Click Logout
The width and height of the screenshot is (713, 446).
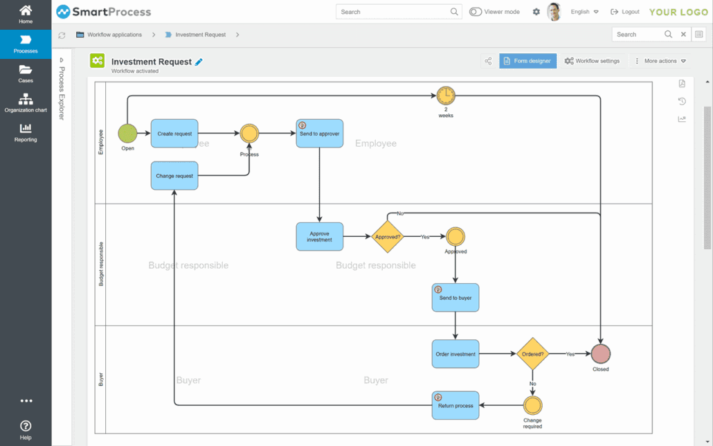pyautogui.click(x=627, y=12)
